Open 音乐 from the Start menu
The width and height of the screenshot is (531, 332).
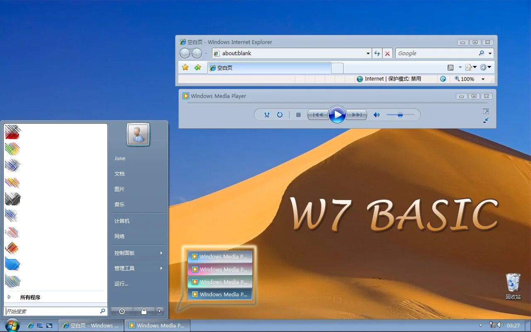click(119, 204)
